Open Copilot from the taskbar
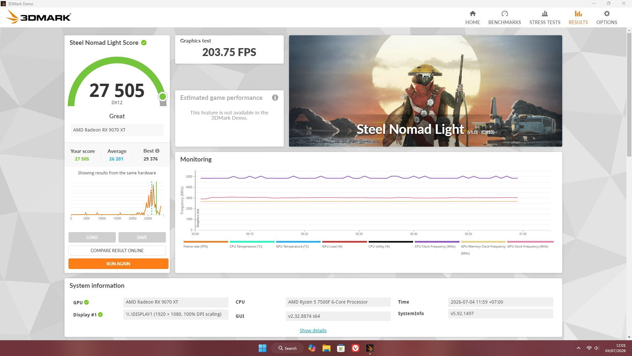Image resolution: width=632 pixels, height=356 pixels. [312, 348]
